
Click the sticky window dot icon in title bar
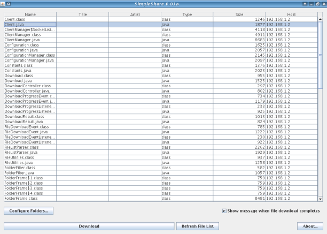[9, 4]
